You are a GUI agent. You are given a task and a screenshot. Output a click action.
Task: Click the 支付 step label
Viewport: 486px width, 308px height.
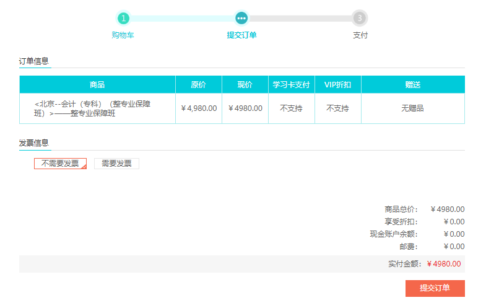(x=360, y=35)
